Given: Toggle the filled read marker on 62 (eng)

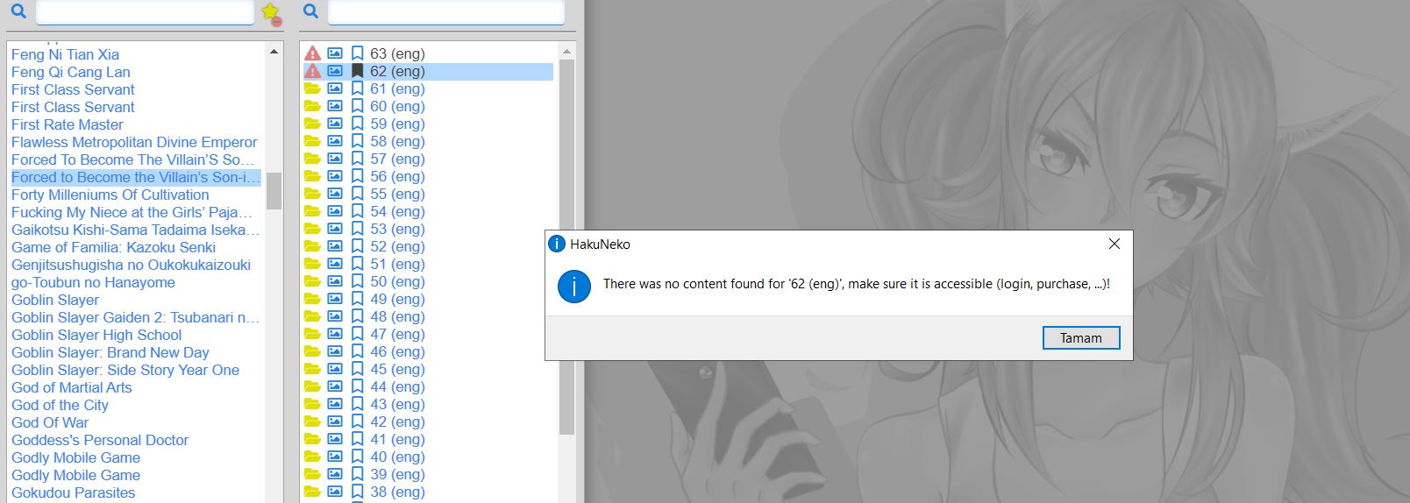Looking at the screenshot, I should tap(357, 71).
